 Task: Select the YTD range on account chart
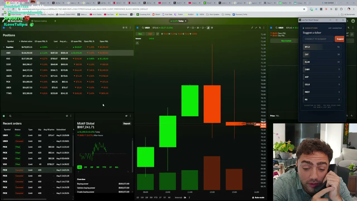coord(104,167)
